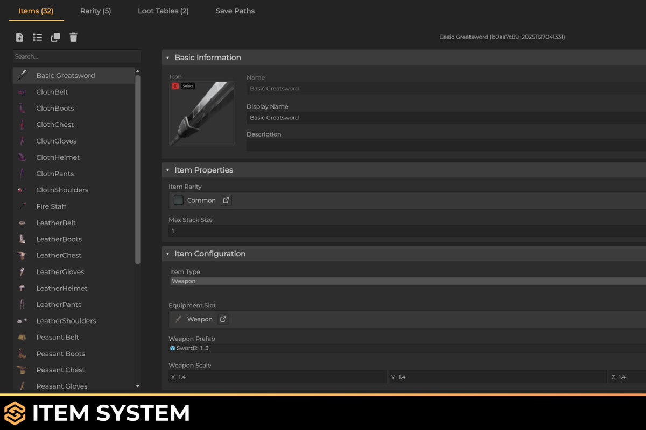Open the external link icon beside Common rarity
This screenshot has height=430, width=646.
coord(226,200)
